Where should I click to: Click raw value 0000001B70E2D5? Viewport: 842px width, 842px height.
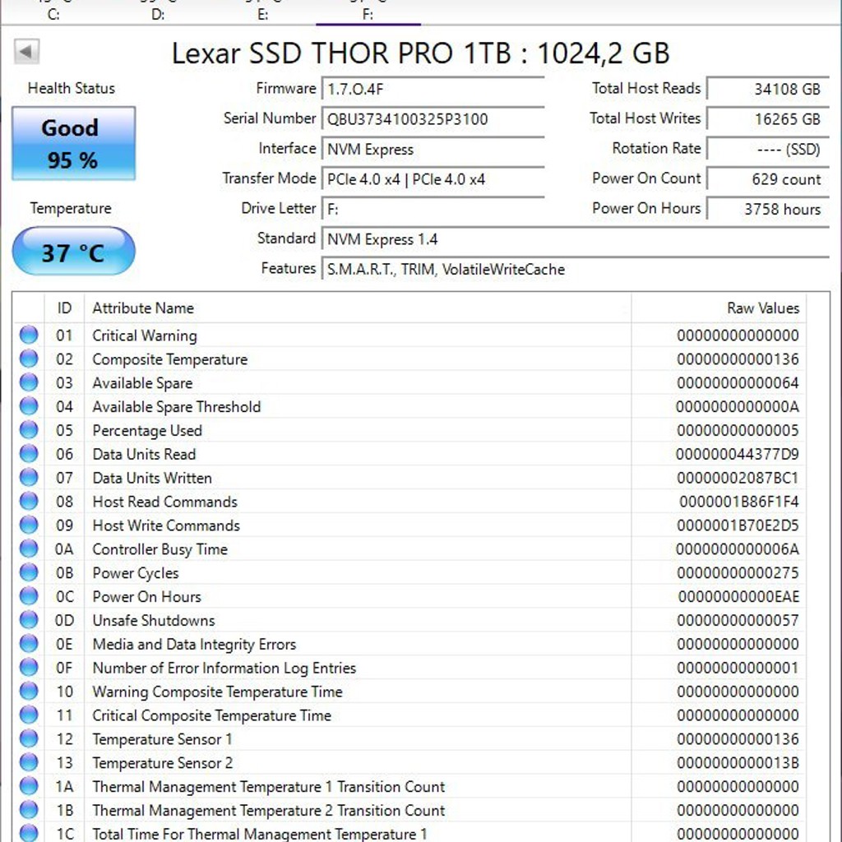click(x=738, y=525)
